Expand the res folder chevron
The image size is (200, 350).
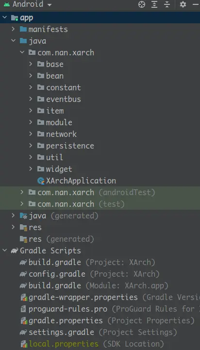[13, 227]
